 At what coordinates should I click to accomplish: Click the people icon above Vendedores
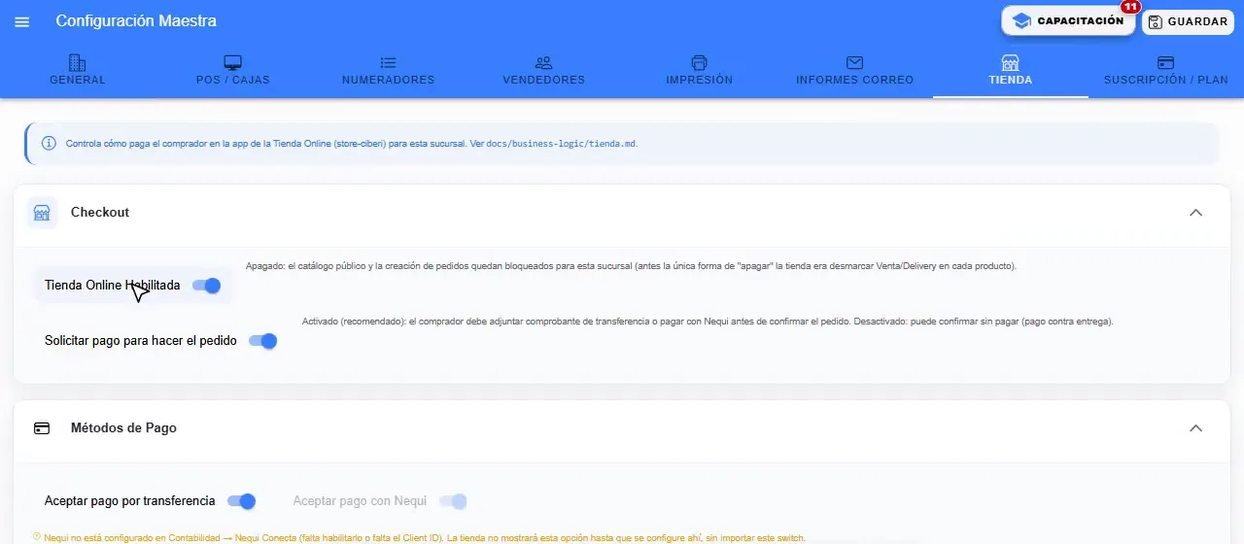click(543, 62)
